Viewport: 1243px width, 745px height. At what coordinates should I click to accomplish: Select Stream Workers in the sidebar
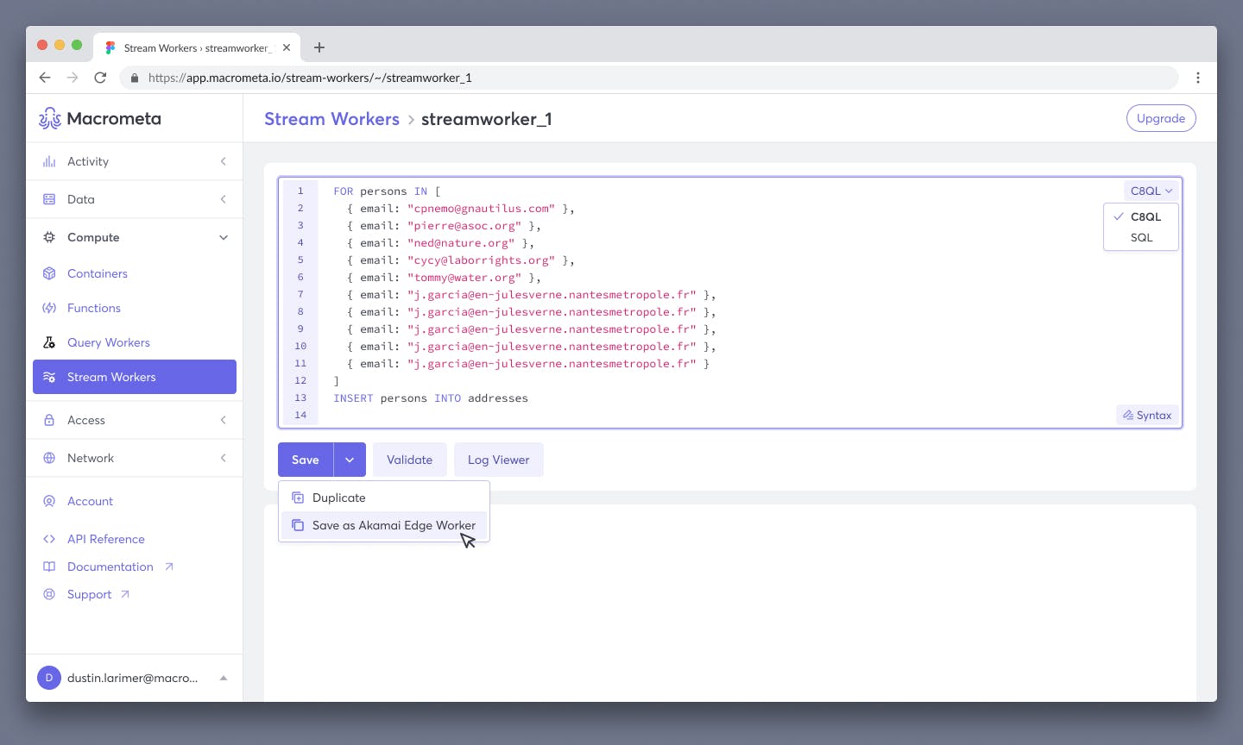[135, 377]
